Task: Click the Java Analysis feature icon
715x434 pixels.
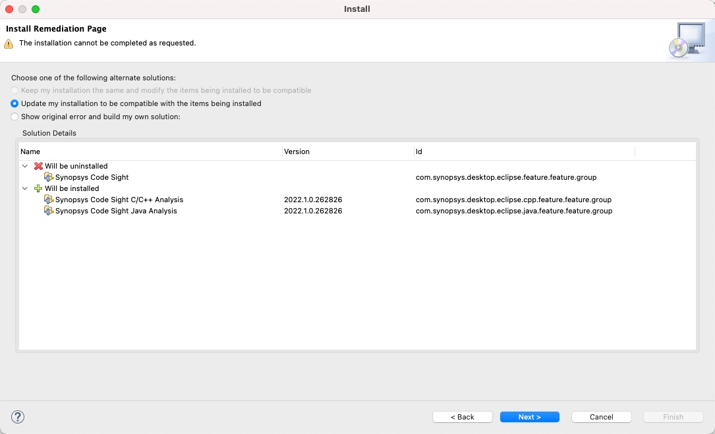Action: pos(48,211)
